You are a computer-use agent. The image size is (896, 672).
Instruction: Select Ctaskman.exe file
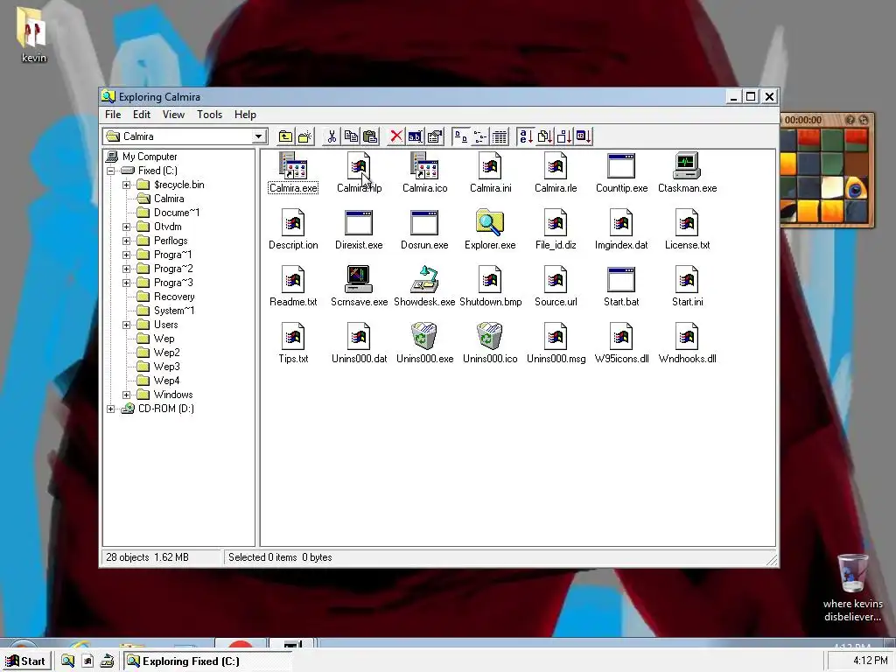coord(687,172)
